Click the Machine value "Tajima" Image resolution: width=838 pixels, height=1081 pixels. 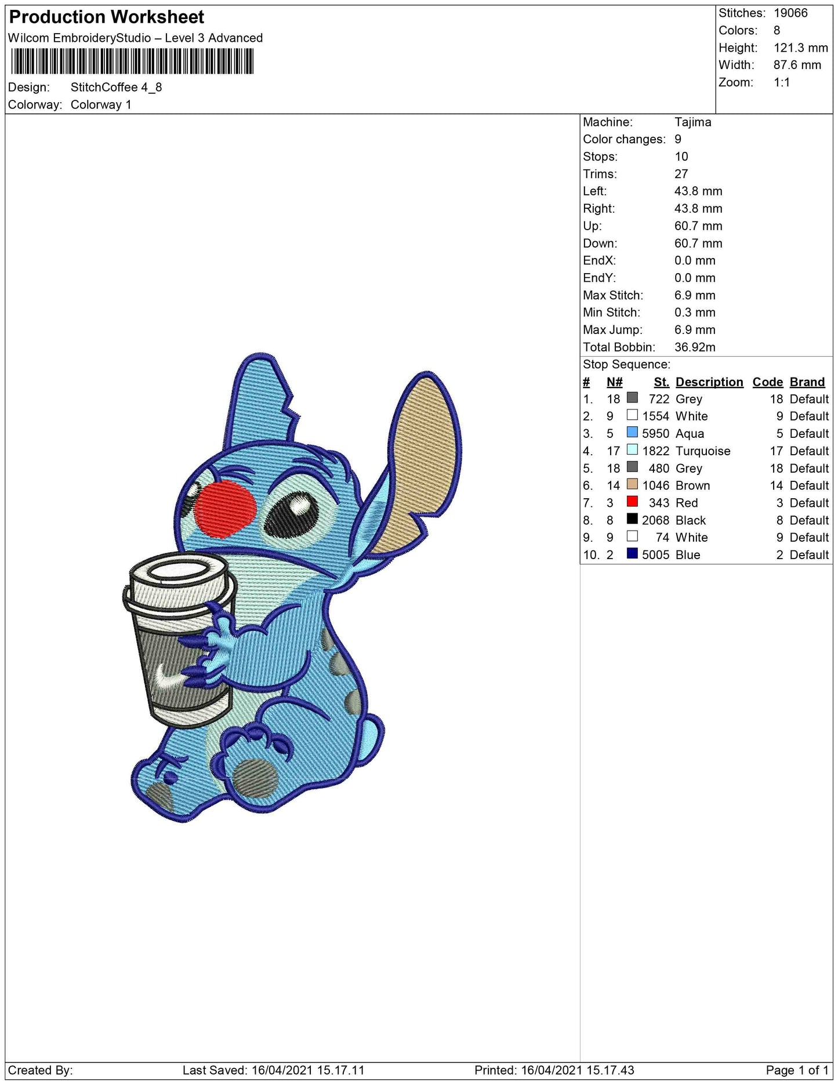point(693,122)
